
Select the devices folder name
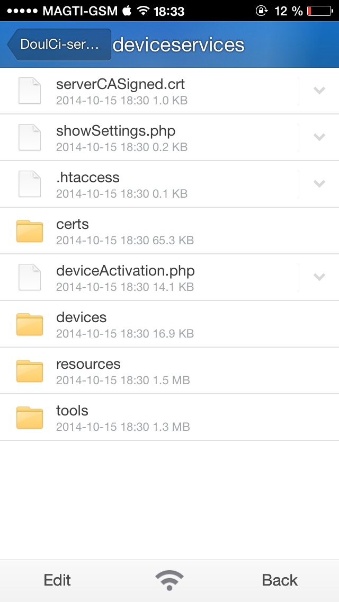tap(82, 317)
